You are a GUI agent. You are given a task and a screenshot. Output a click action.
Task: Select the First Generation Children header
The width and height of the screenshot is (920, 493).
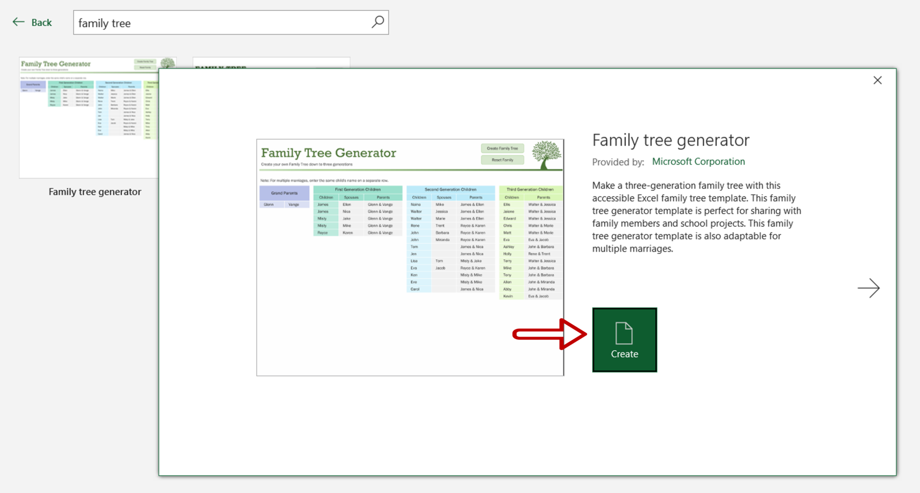(x=358, y=189)
